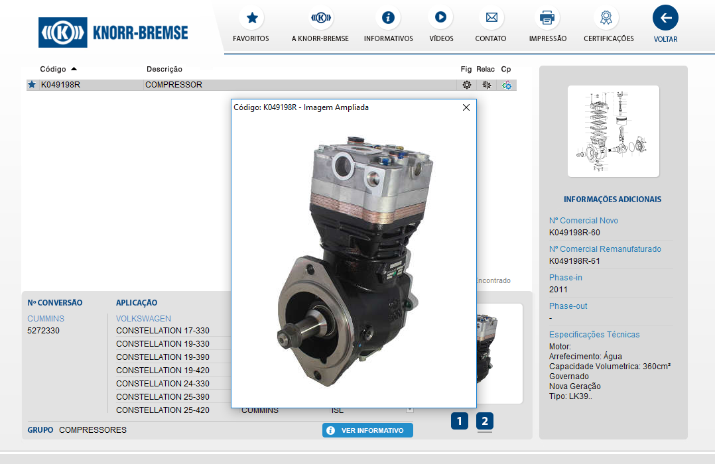Open the Certificações badge icon
Image resolution: width=715 pixels, height=464 pixels.
[x=606, y=18]
